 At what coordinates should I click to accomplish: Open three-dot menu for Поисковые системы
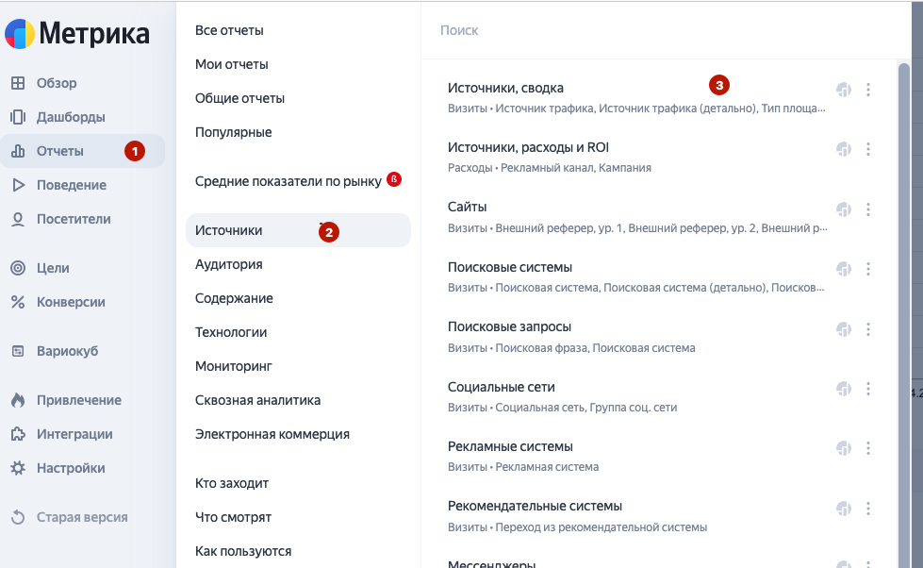coord(868,269)
